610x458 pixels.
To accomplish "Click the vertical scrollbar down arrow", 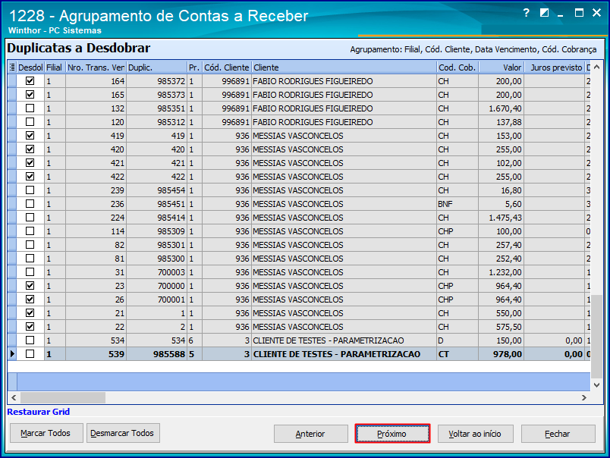I will tap(596, 385).
